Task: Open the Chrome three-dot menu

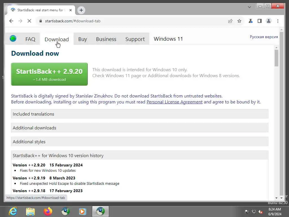Action: [x=278, y=21]
